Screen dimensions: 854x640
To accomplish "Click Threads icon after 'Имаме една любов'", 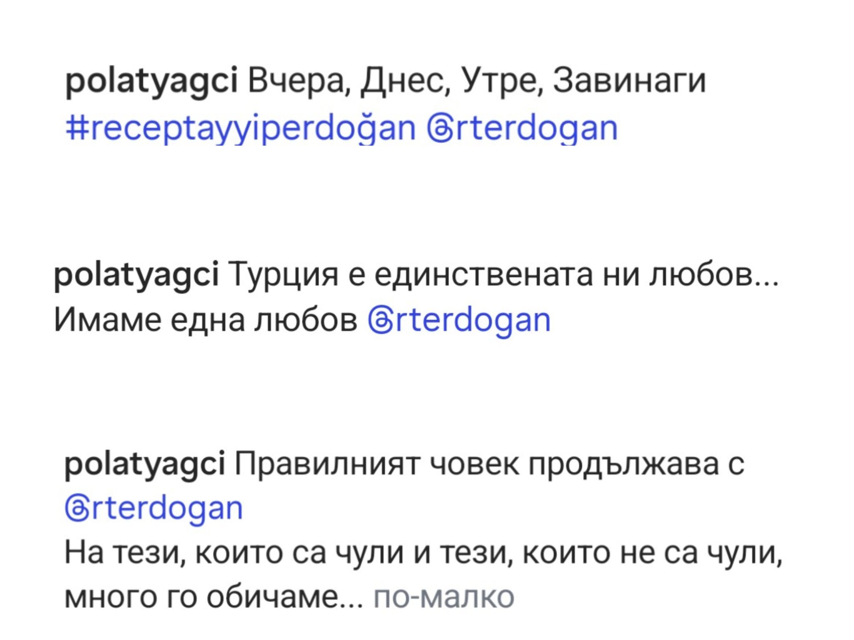I will coord(379,320).
